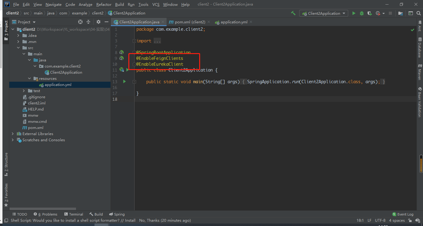Click the tool window quick-access icon bottom-left
The height and width of the screenshot is (226, 423).
point(6,220)
